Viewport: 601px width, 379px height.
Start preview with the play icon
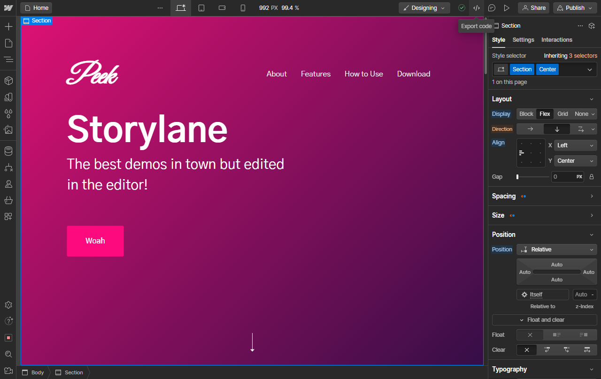coord(507,8)
